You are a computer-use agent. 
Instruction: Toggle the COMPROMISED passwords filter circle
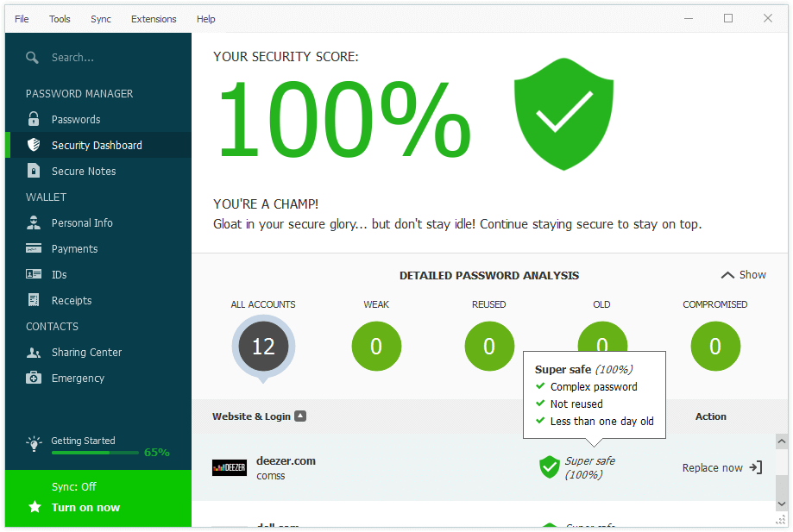point(715,346)
